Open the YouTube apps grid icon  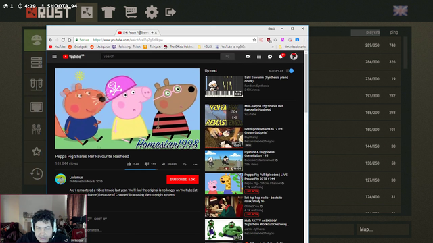pos(259,57)
